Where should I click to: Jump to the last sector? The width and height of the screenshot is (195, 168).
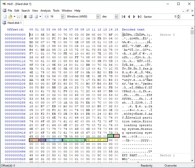[x=139, y=17]
